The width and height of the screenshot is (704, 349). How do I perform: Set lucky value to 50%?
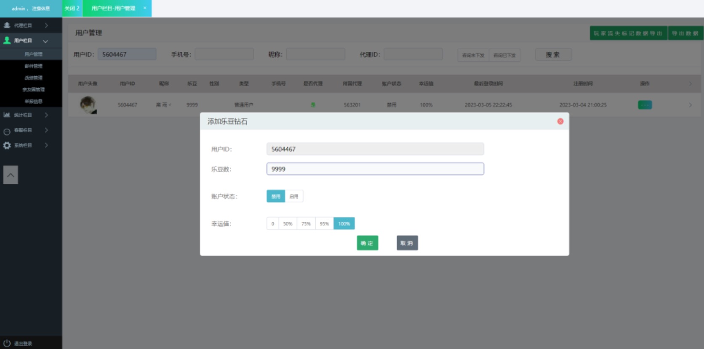pos(288,224)
